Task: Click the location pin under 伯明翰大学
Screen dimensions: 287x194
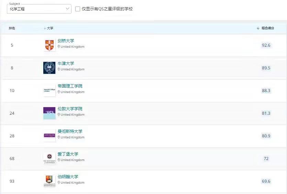Action: 59,183
